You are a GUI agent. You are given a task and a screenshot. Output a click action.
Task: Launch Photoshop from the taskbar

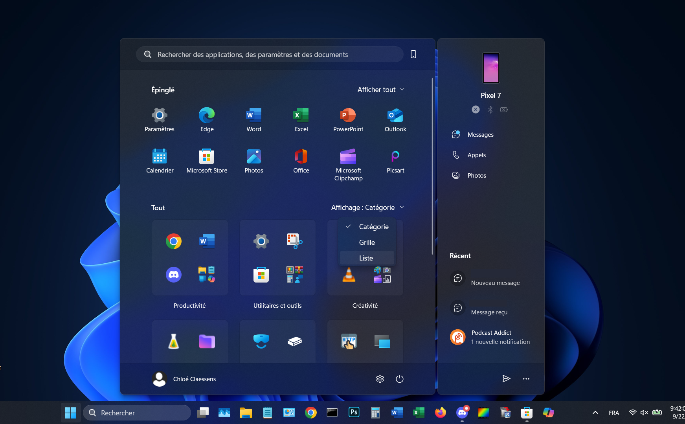point(353,413)
